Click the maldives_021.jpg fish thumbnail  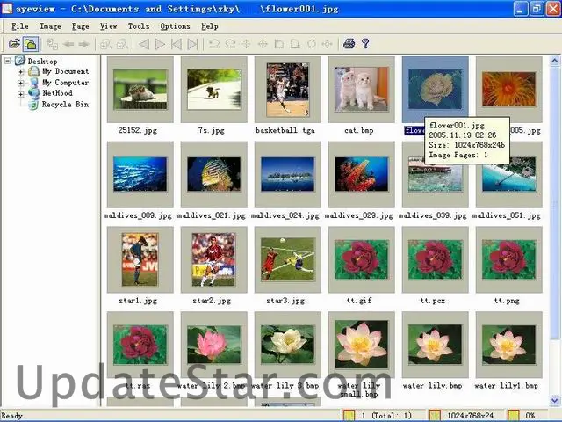coord(213,175)
